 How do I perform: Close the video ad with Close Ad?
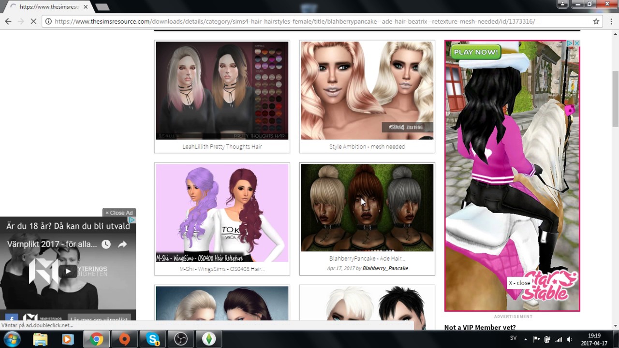119,213
